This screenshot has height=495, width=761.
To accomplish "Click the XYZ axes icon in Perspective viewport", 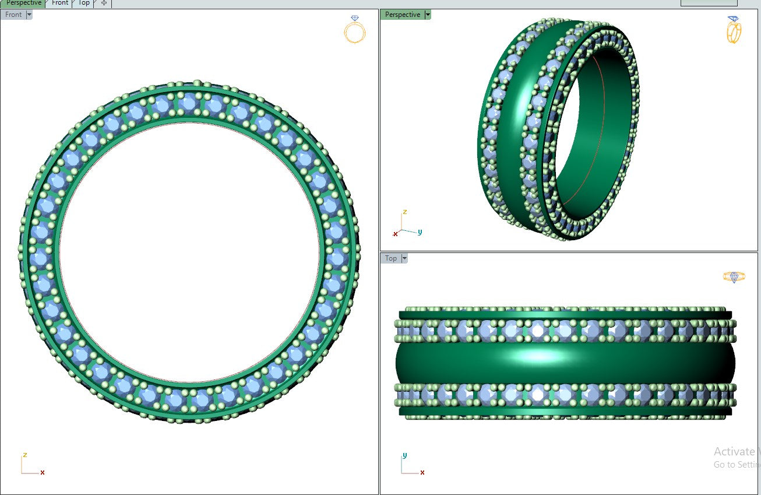I will (407, 224).
